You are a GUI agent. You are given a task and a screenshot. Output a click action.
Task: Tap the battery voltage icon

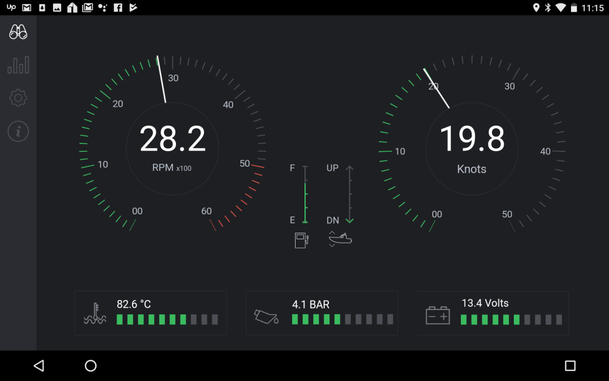tap(438, 315)
